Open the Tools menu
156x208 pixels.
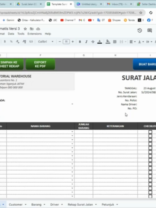21,34
